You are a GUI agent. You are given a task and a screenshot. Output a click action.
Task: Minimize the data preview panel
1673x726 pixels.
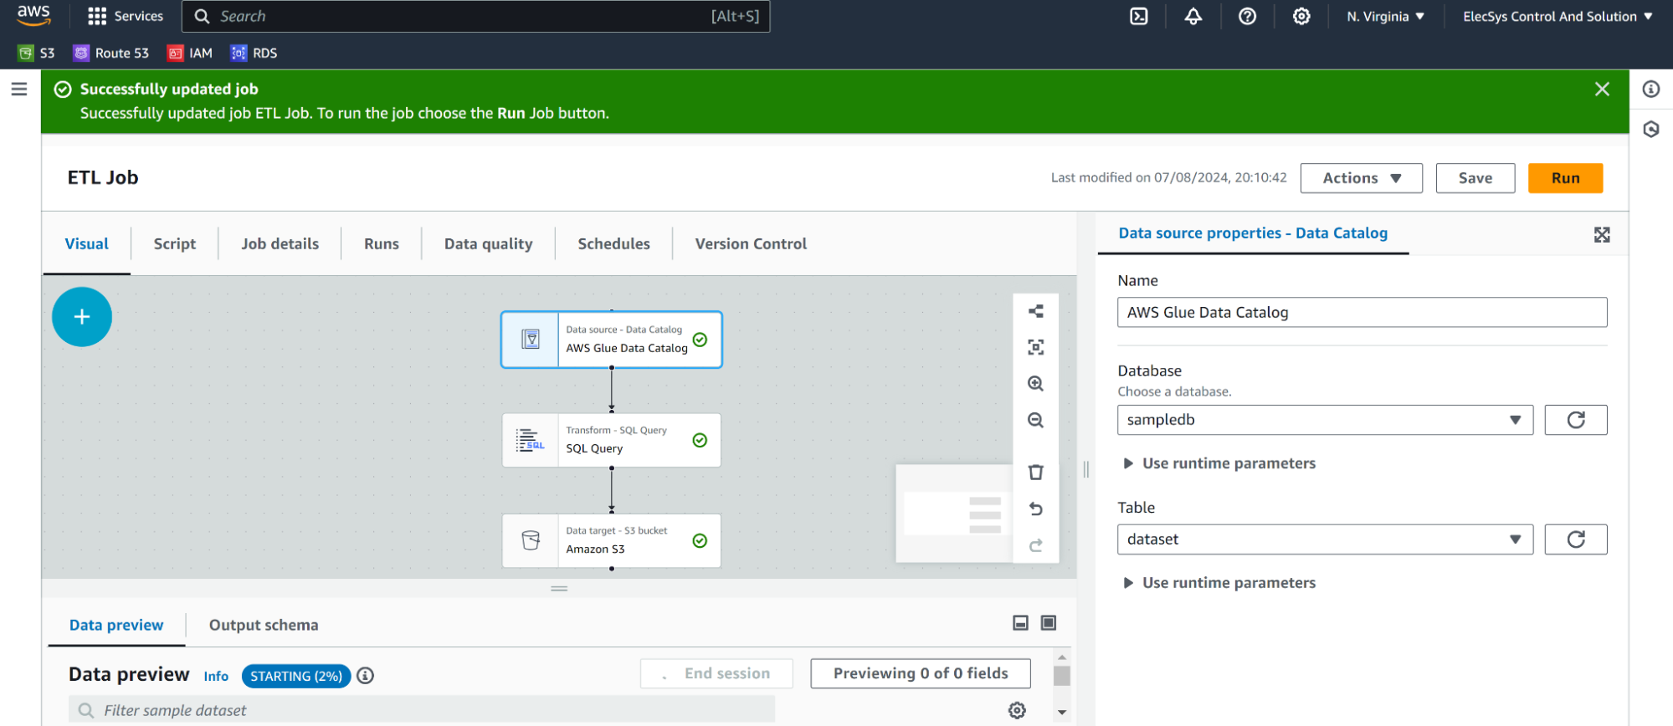click(x=1020, y=623)
